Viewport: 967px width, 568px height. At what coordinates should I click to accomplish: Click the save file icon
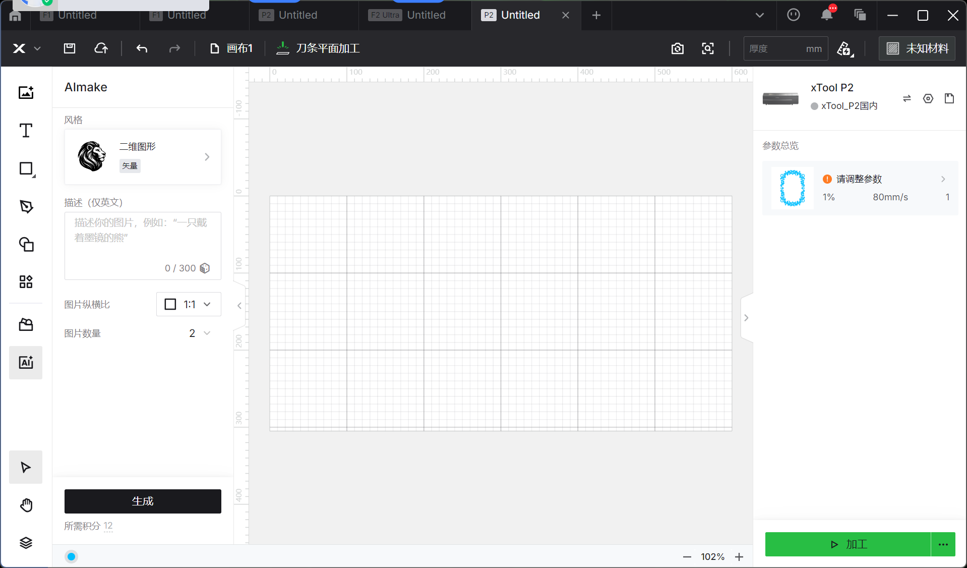coord(70,48)
